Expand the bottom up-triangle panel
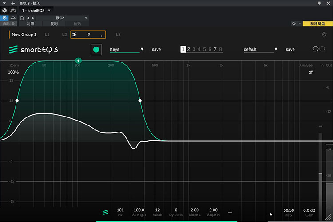This screenshot has width=333, height=222. tap(271, 214)
